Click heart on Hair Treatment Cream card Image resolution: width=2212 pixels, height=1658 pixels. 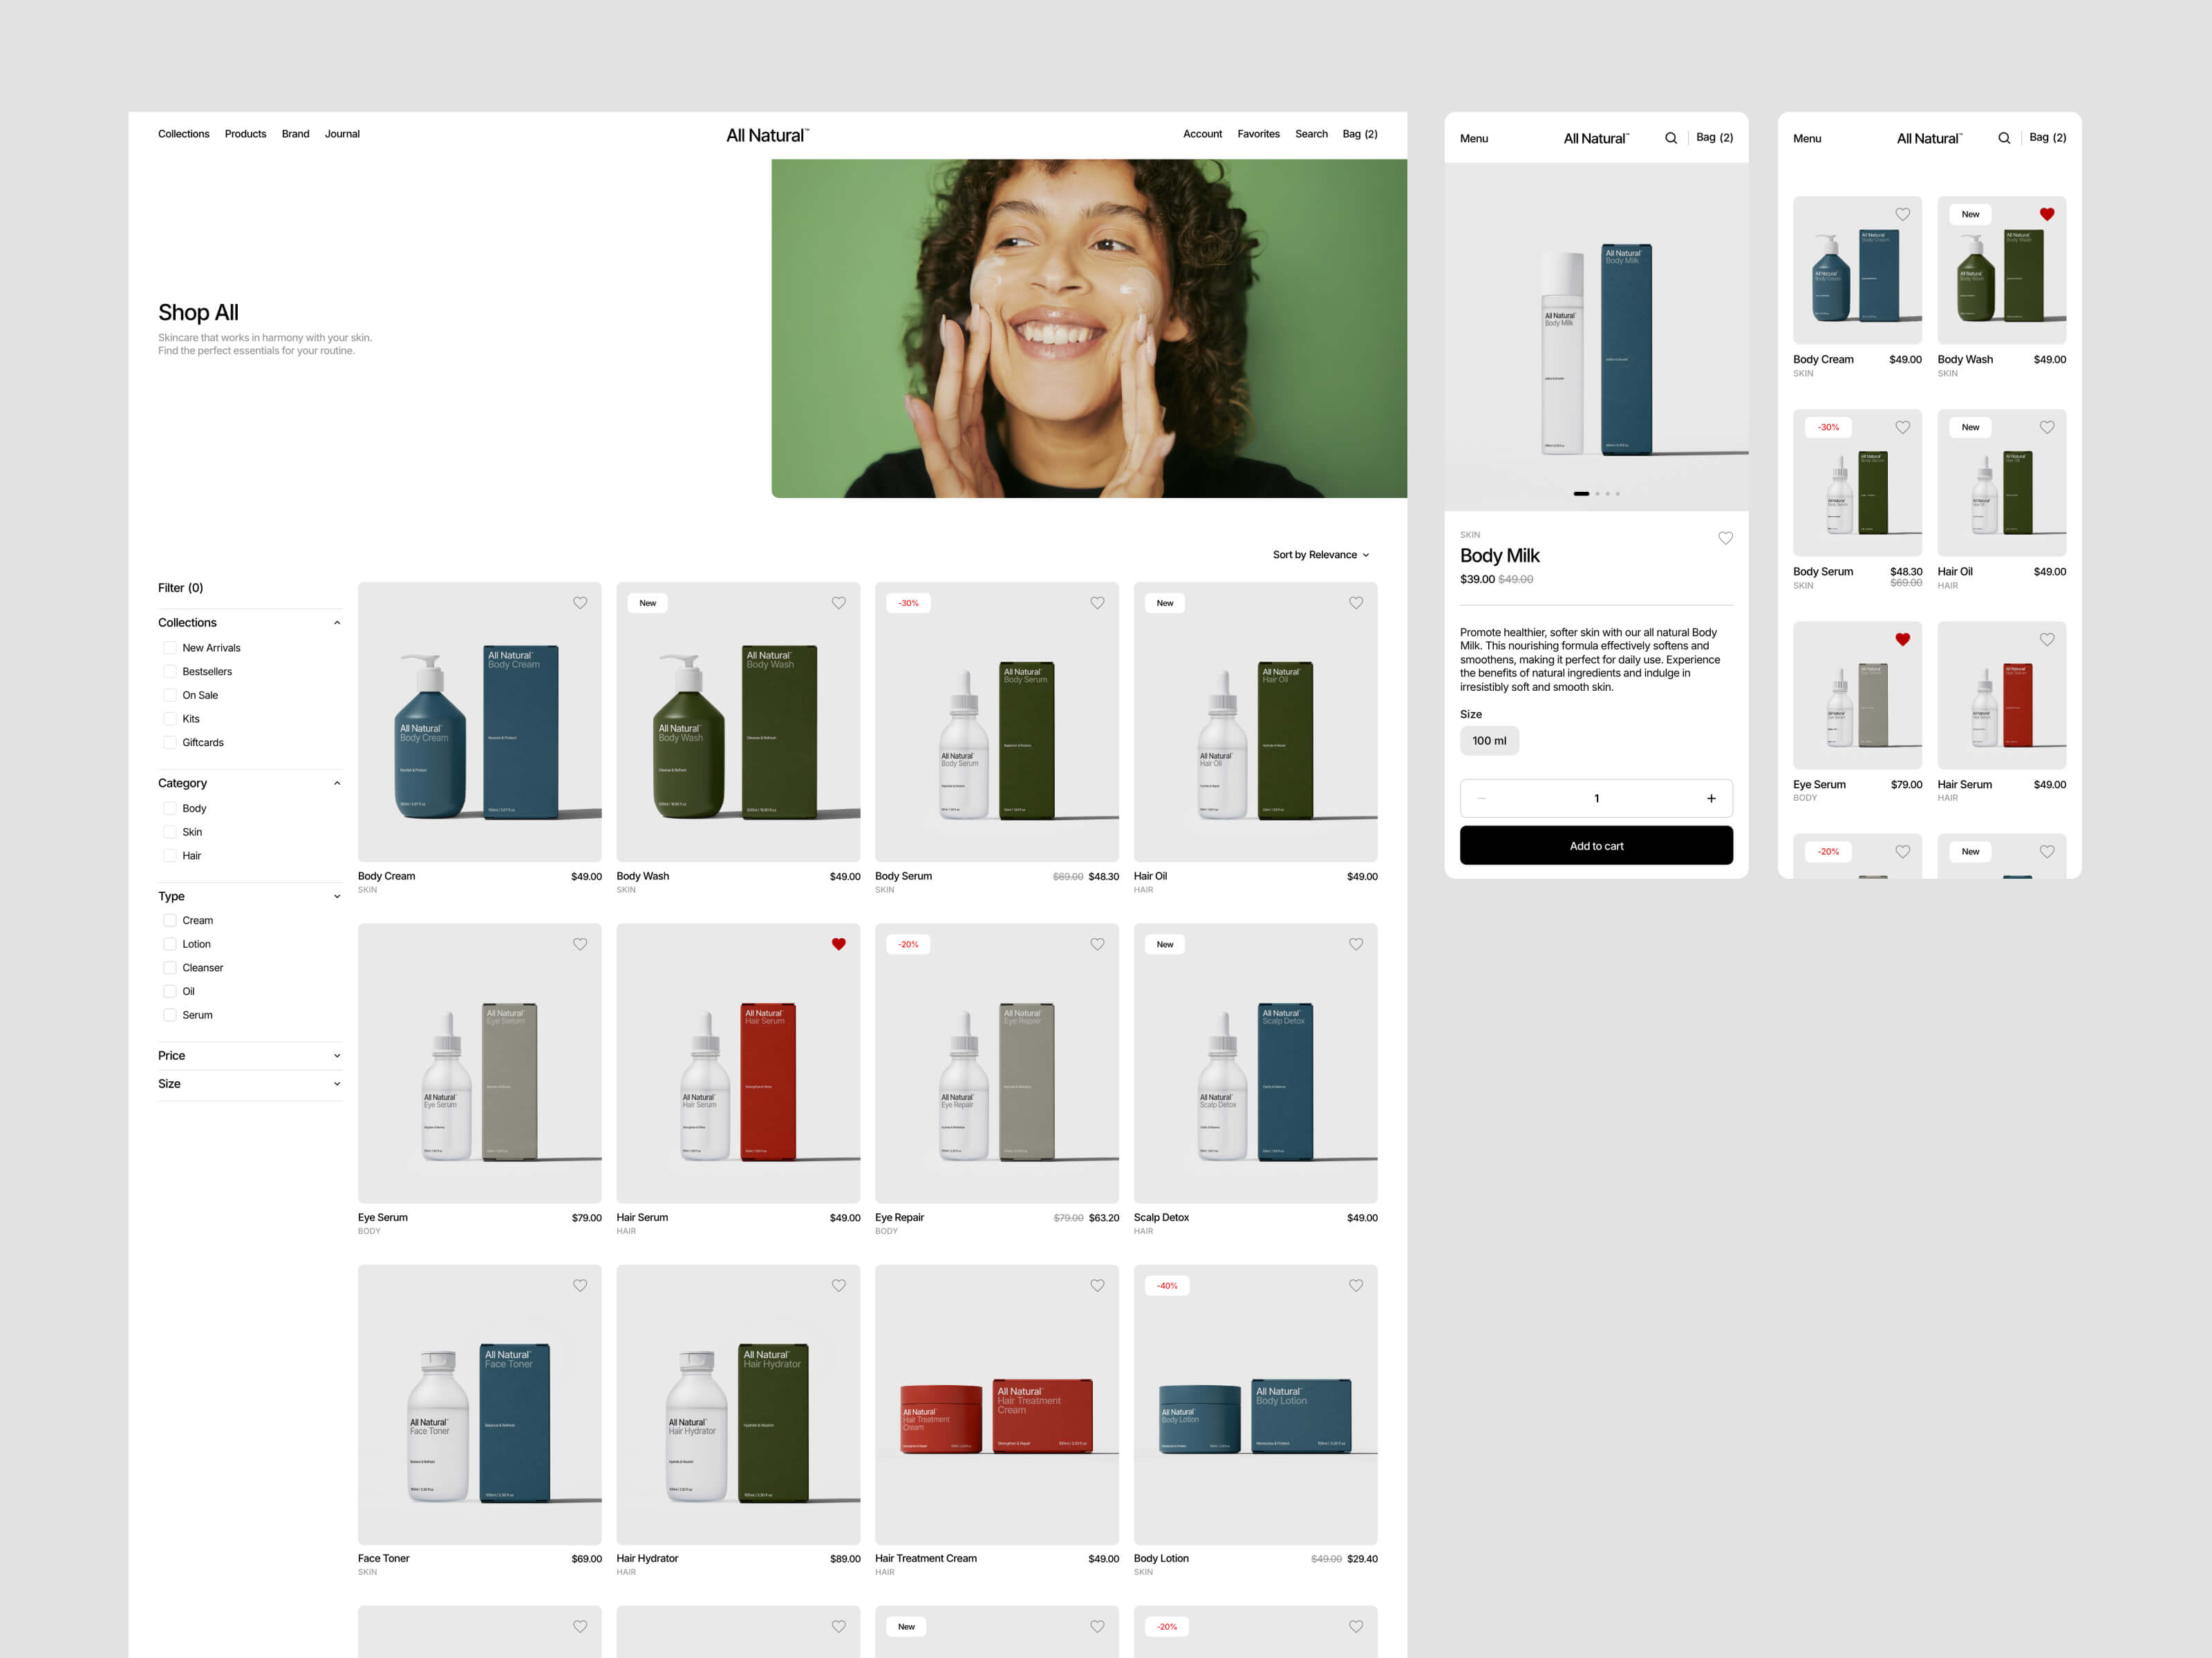click(1097, 1285)
